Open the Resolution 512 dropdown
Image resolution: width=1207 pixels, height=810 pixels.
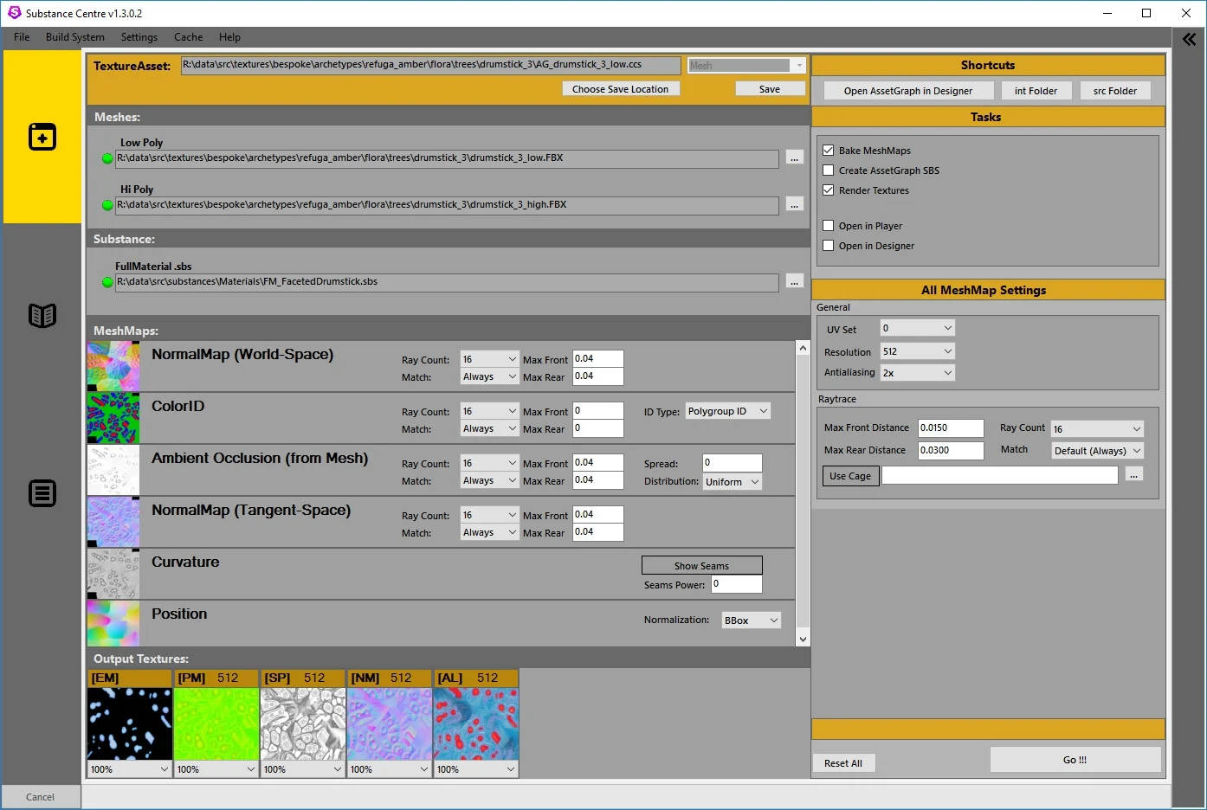tap(917, 351)
